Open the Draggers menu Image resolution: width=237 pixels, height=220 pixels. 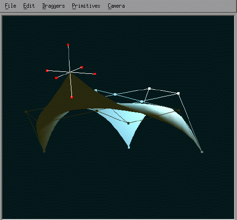(x=54, y=6)
